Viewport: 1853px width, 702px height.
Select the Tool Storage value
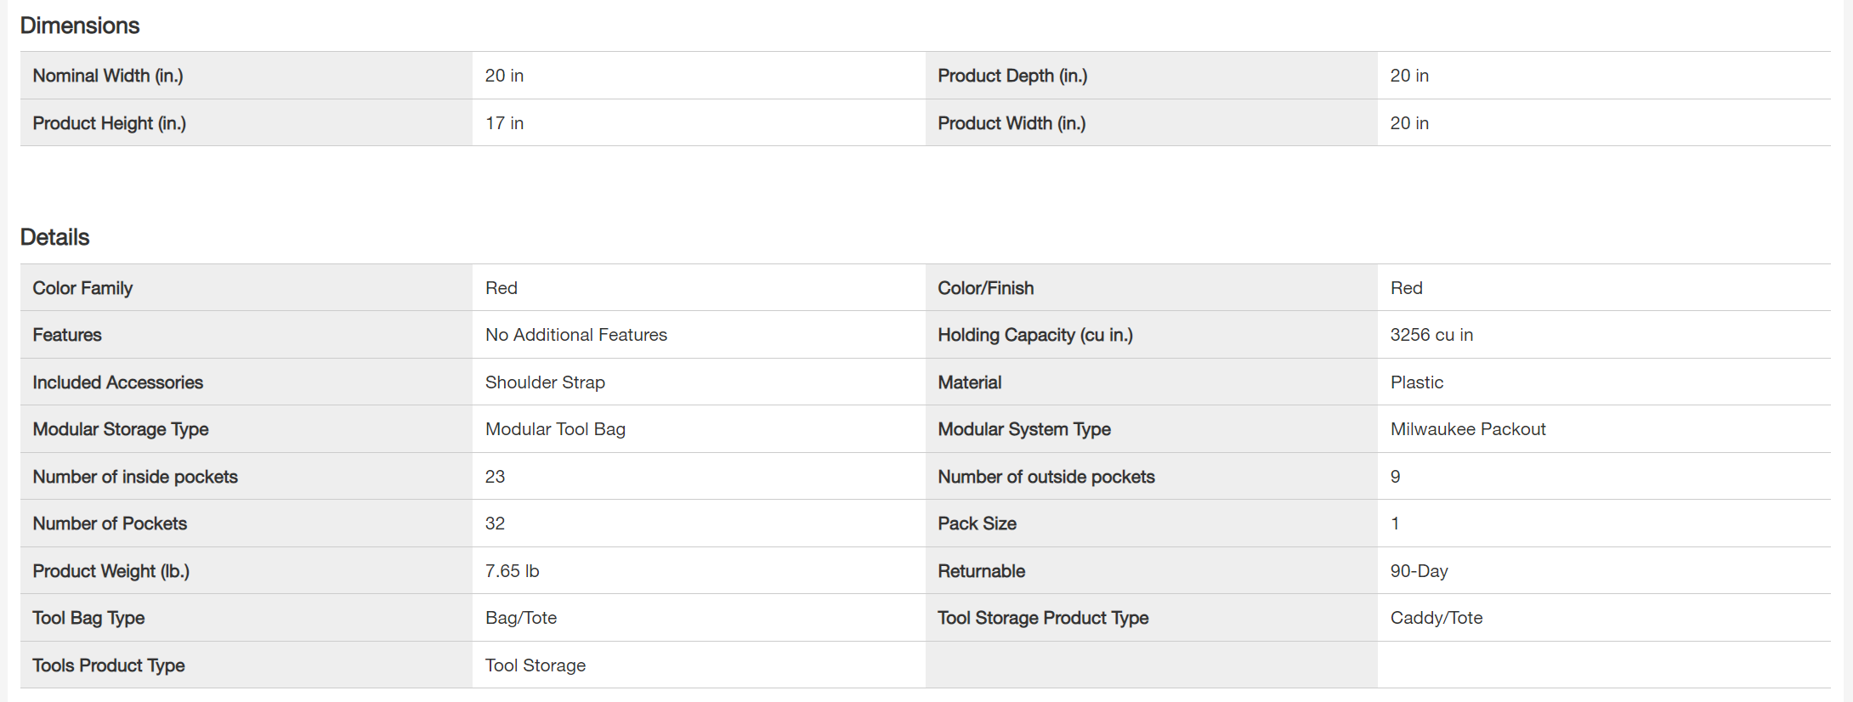[x=535, y=665]
